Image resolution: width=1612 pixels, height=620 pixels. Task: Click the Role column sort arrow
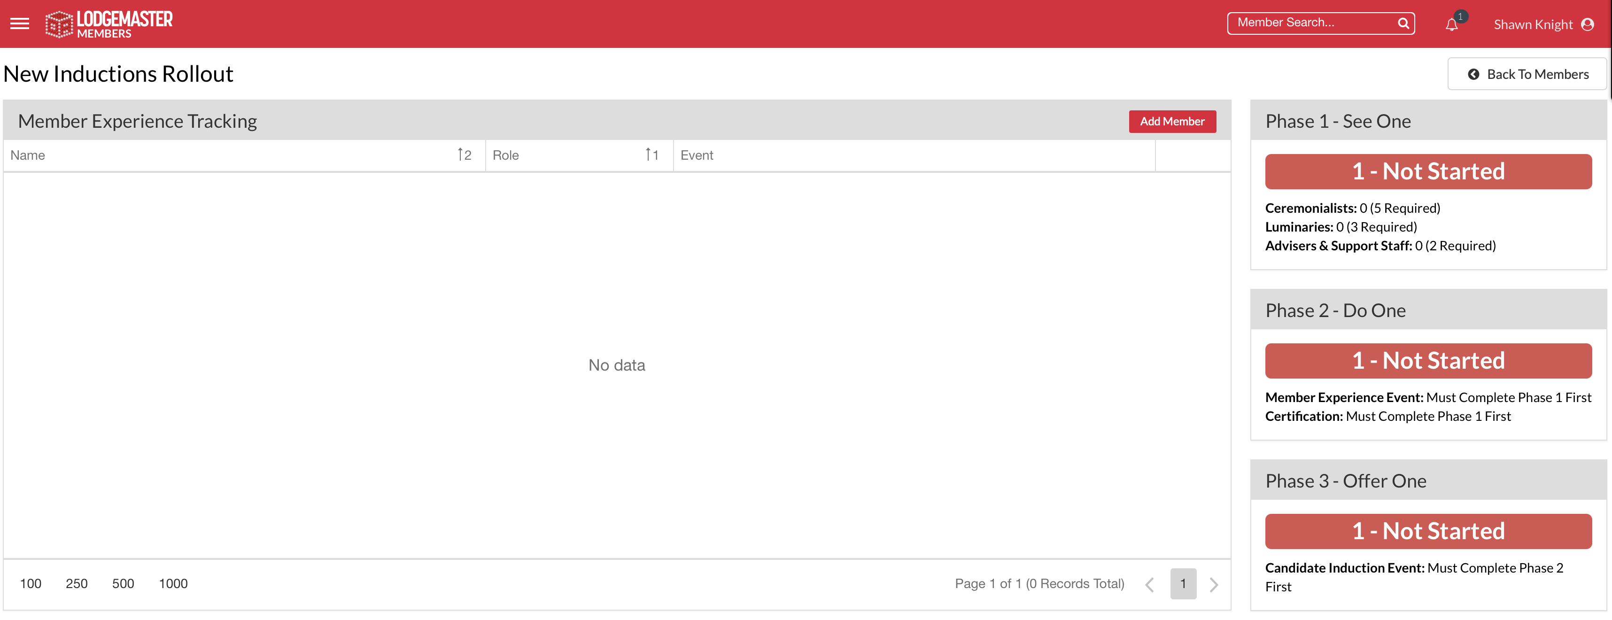point(648,155)
